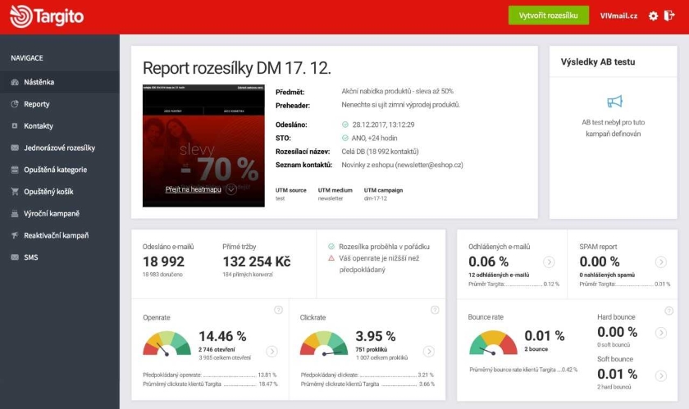Image resolution: width=689 pixels, height=409 pixels.
Task: Click the 132 254 Kč revenue value
Action: click(257, 261)
